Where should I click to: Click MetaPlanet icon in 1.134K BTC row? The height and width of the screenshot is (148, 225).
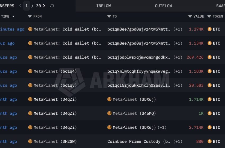pos(30,43)
